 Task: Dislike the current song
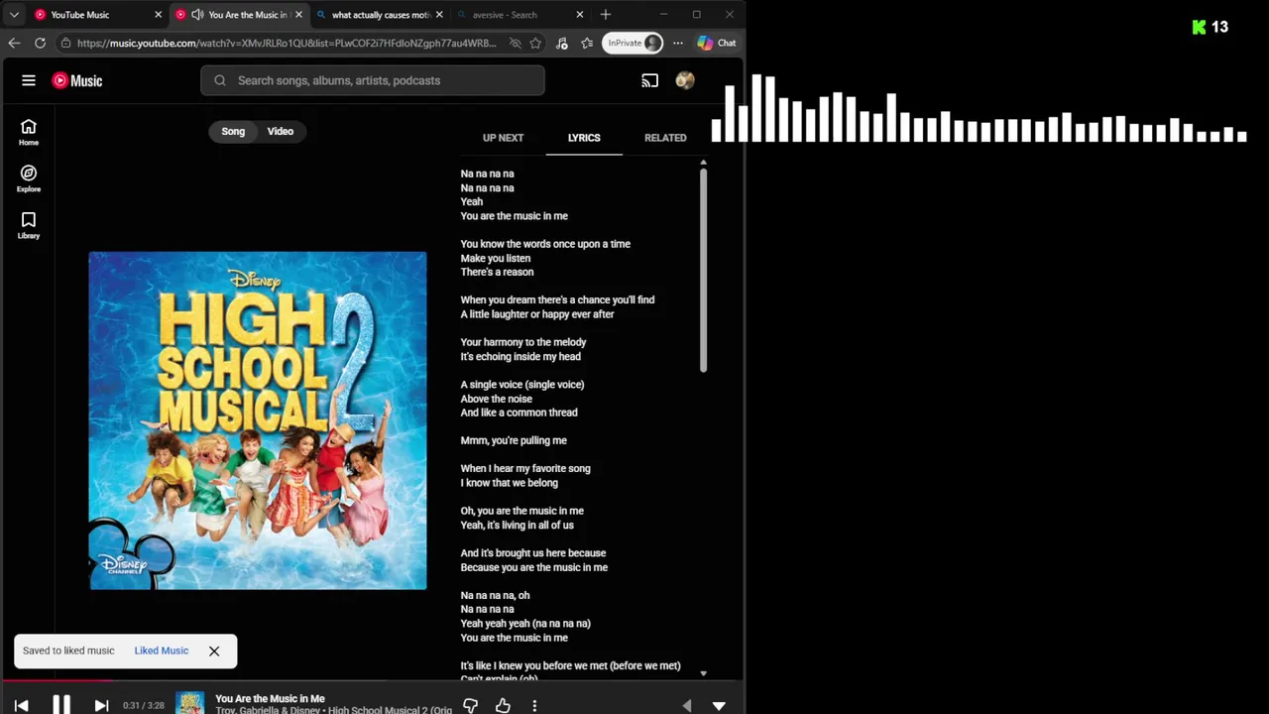click(471, 705)
